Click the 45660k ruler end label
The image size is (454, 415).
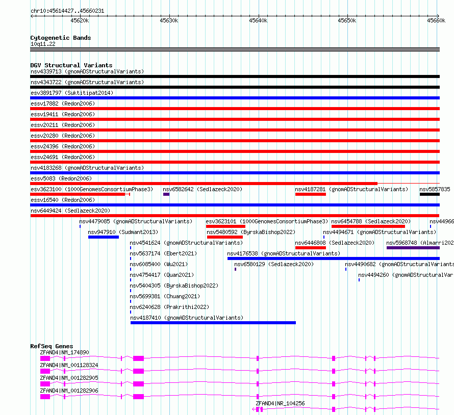[436, 20]
